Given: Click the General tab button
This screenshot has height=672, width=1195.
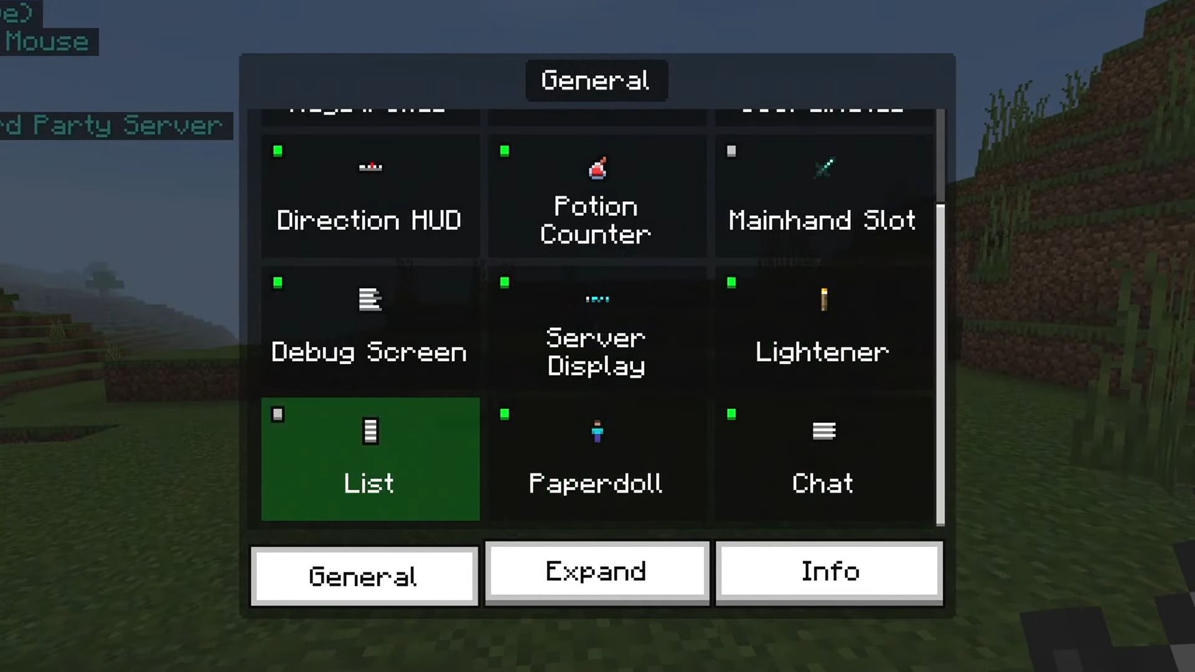Looking at the screenshot, I should click(x=363, y=574).
